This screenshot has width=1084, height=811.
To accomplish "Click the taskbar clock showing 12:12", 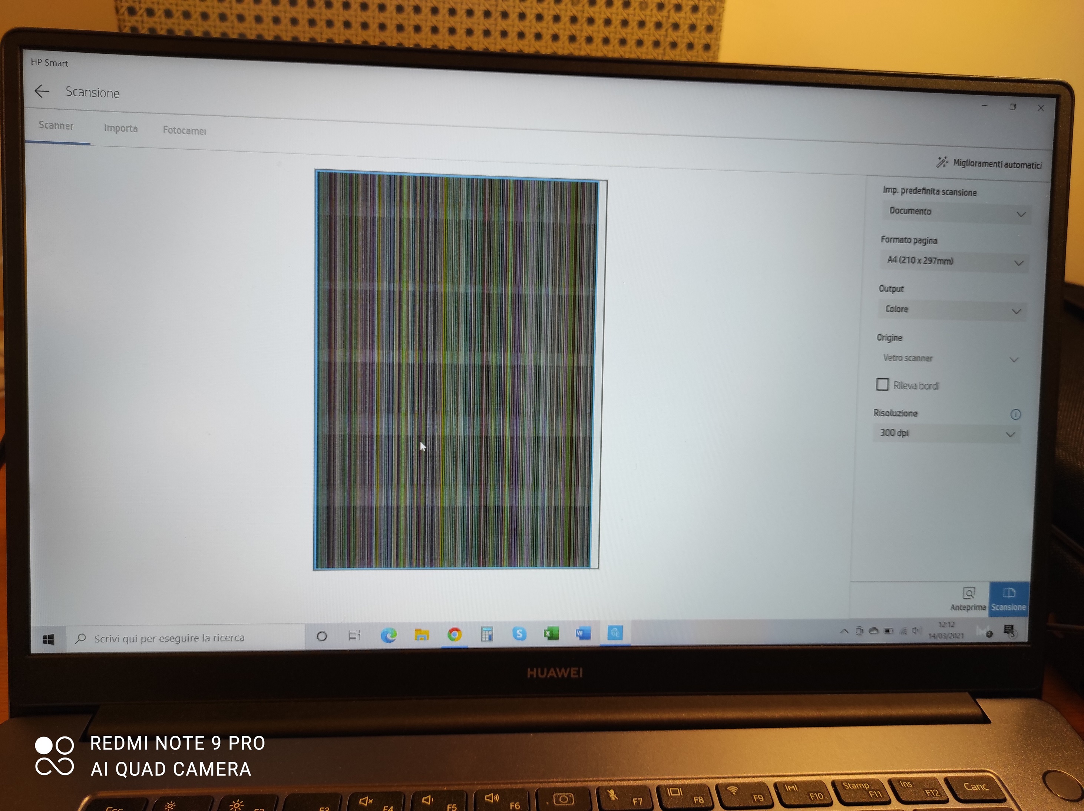I will (x=946, y=630).
